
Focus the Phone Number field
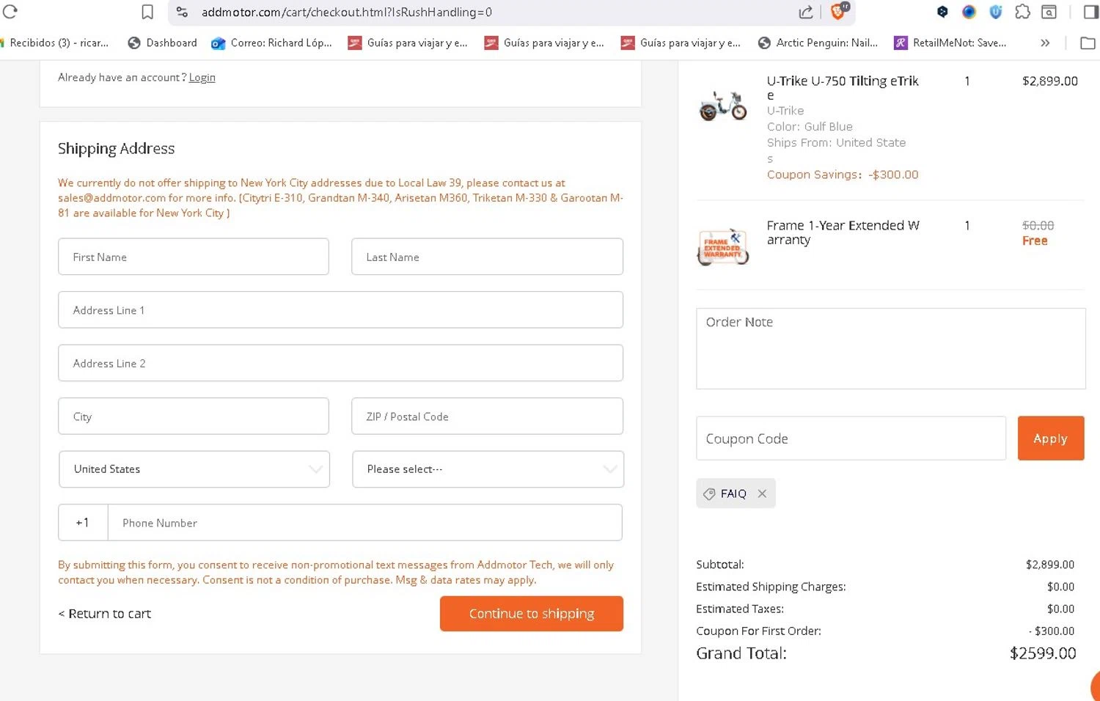coord(365,523)
